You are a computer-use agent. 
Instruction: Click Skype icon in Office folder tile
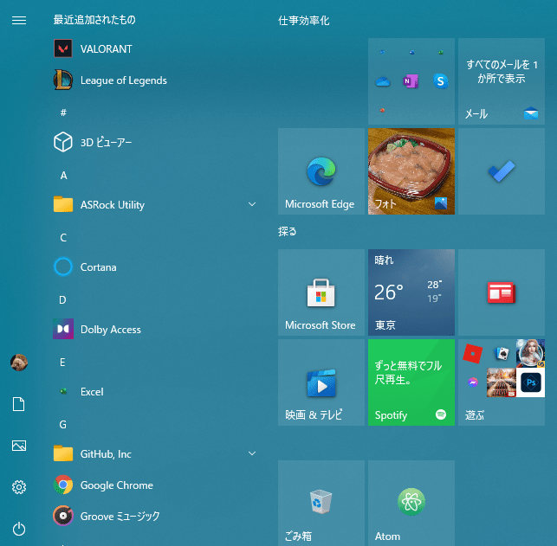tap(440, 81)
